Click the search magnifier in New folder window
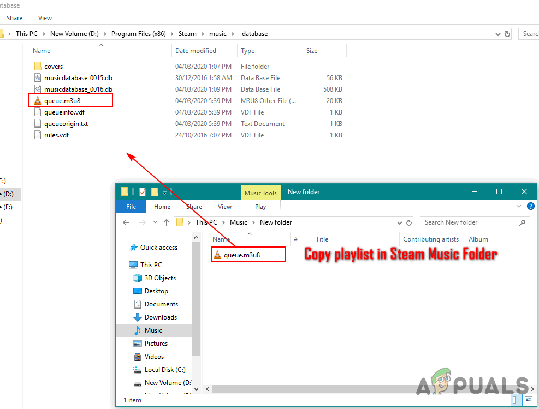 point(522,222)
